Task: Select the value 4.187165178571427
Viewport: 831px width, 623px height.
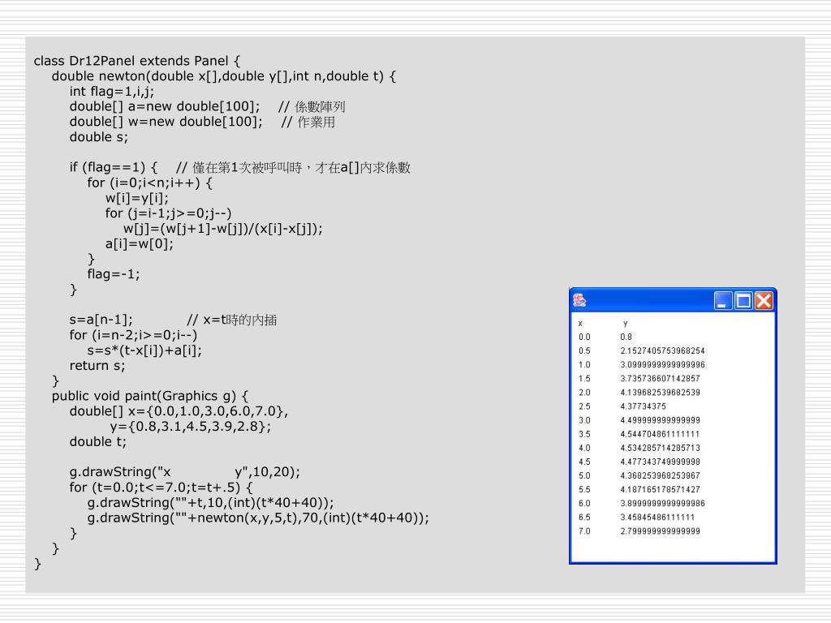Action: click(x=661, y=489)
